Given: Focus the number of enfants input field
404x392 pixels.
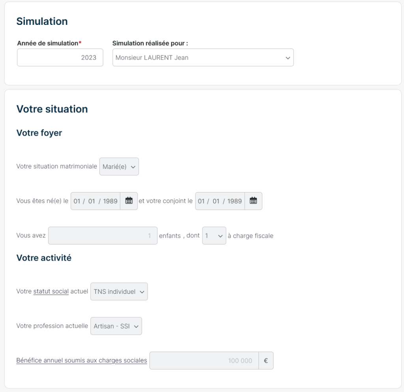Looking at the screenshot, I should pyautogui.click(x=103, y=235).
